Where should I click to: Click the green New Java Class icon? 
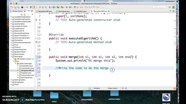click(x=70, y=7)
